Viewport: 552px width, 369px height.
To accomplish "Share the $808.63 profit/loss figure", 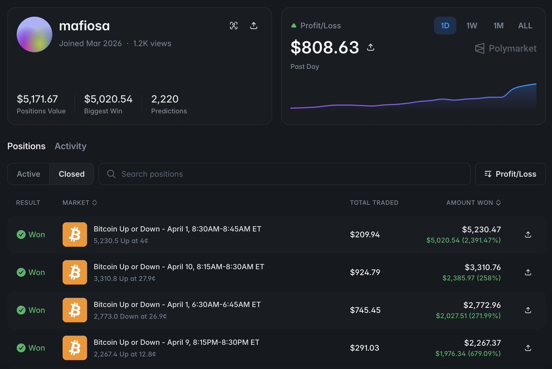I will click(x=371, y=47).
